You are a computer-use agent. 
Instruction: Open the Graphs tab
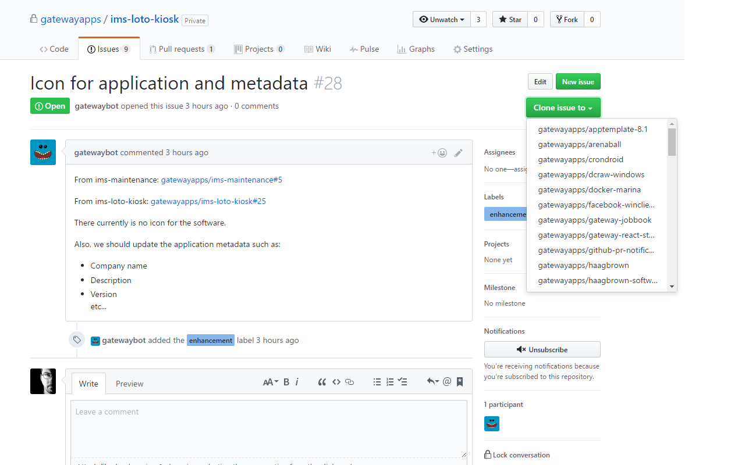tap(416, 49)
